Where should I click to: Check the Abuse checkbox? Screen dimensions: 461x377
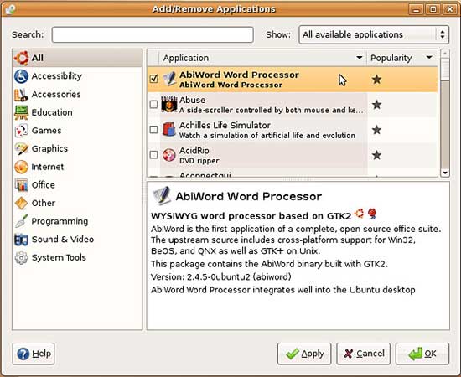pyautogui.click(x=153, y=105)
